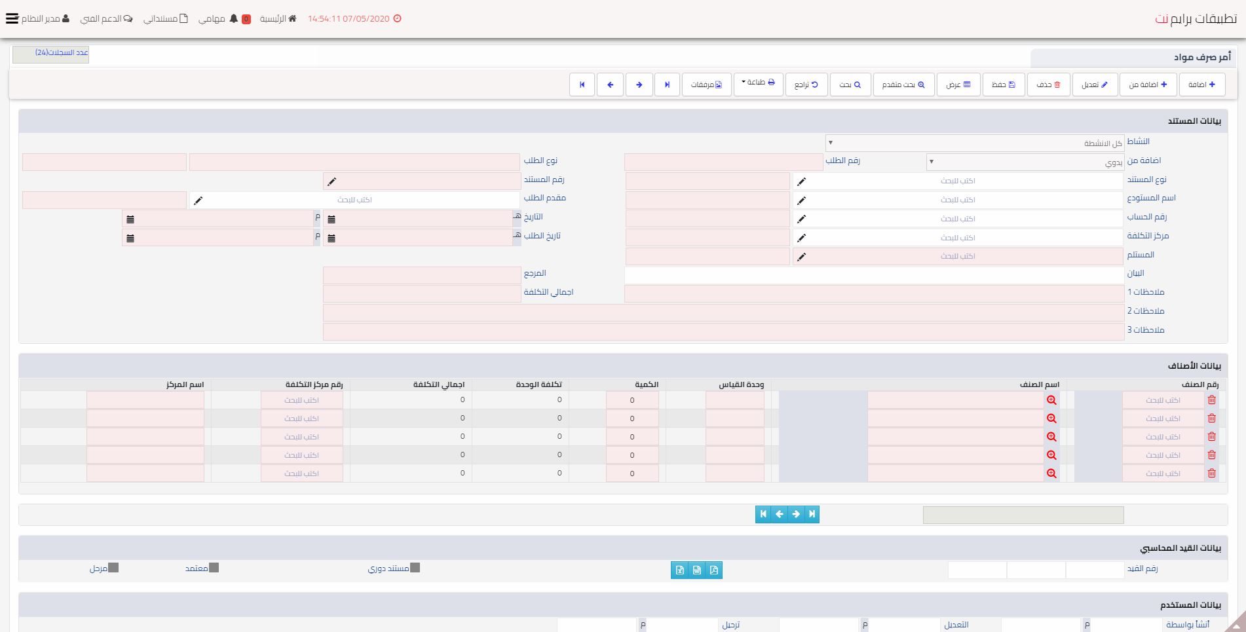
Task: Delete the first item row with trash icon
Action: (x=1211, y=400)
